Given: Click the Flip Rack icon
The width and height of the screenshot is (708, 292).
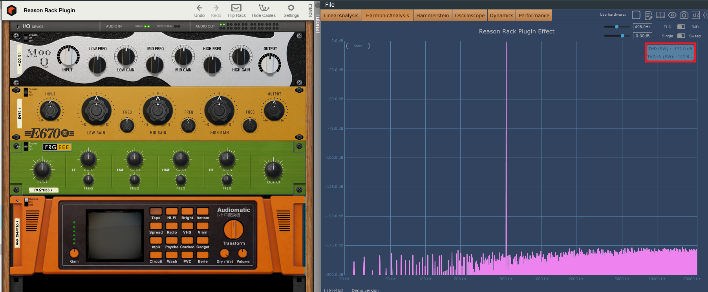Looking at the screenshot, I should pyautogui.click(x=236, y=8).
